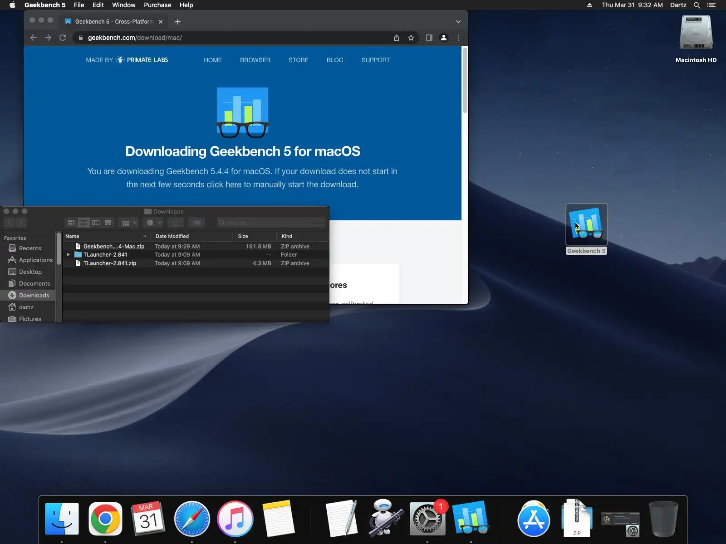Viewport: 726px width, 544px height.
Task: Launch Google Chrome from the Dock
Action: pyautogui.click(x=105, y=519)
